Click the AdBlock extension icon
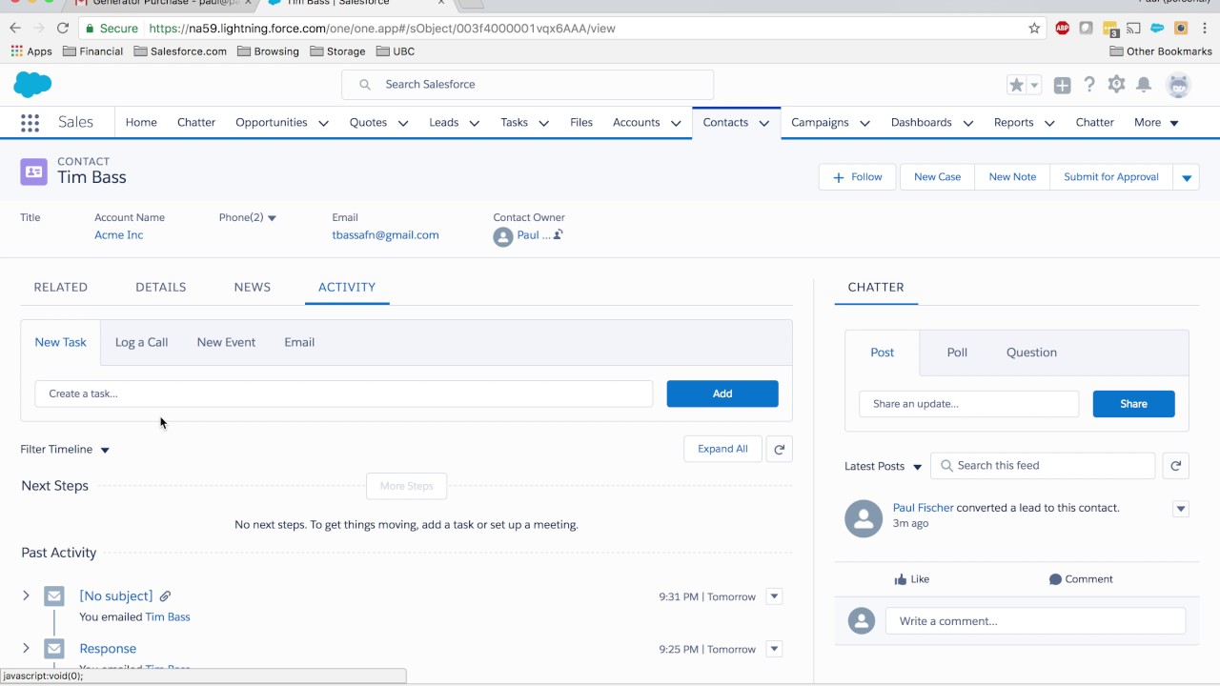Screen dimensions: 1220x686 click(1062, 29)
